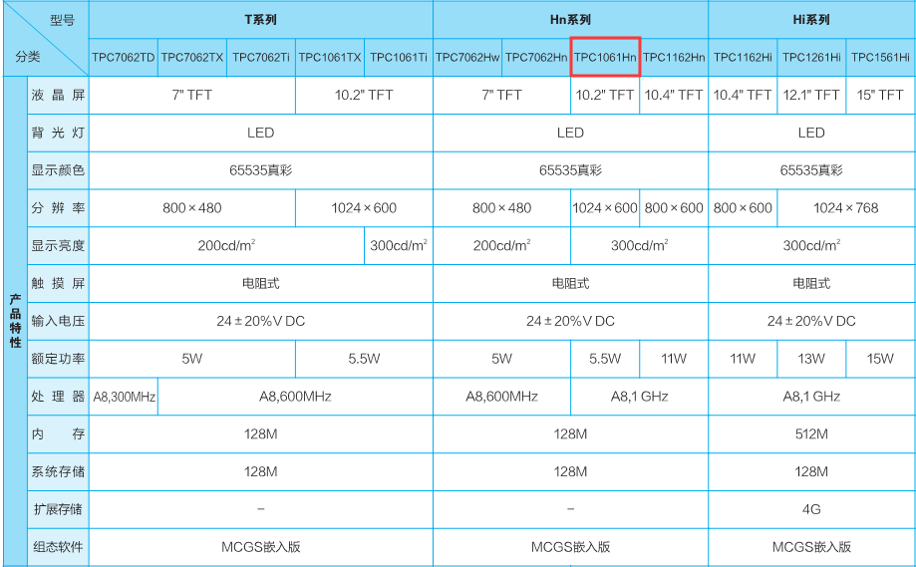This screenshot has height=567, width=916.
Task: Click the 1024×768 resolution cell
Action: click(845, 208)
